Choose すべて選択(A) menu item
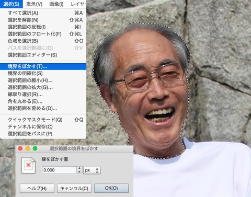This screenshot has height=197, width=251. (x=43, y=13)
